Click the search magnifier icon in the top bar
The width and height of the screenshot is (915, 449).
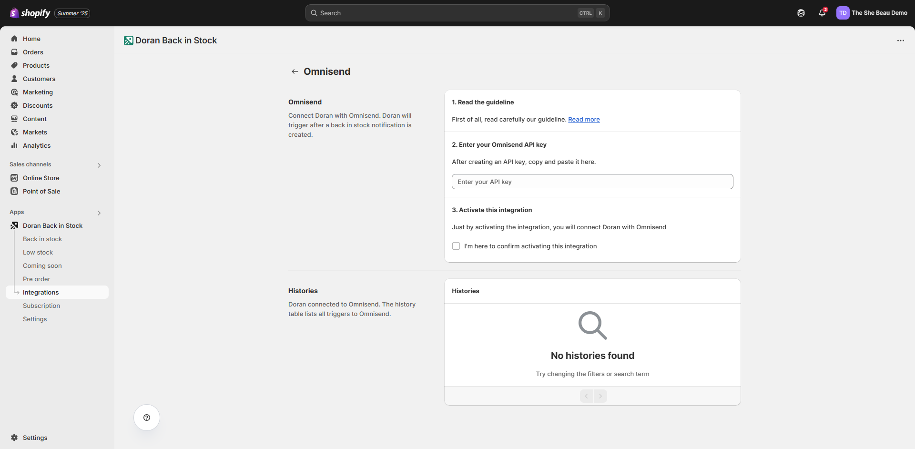pyautogui.click(x=314, y=13)
